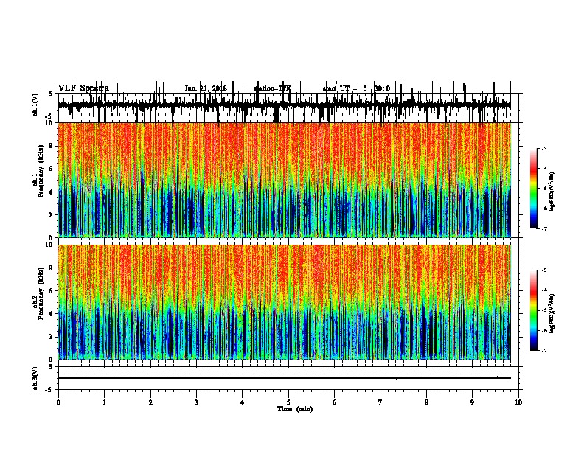Click time axis tick label '6'

[x=335, y=402]
